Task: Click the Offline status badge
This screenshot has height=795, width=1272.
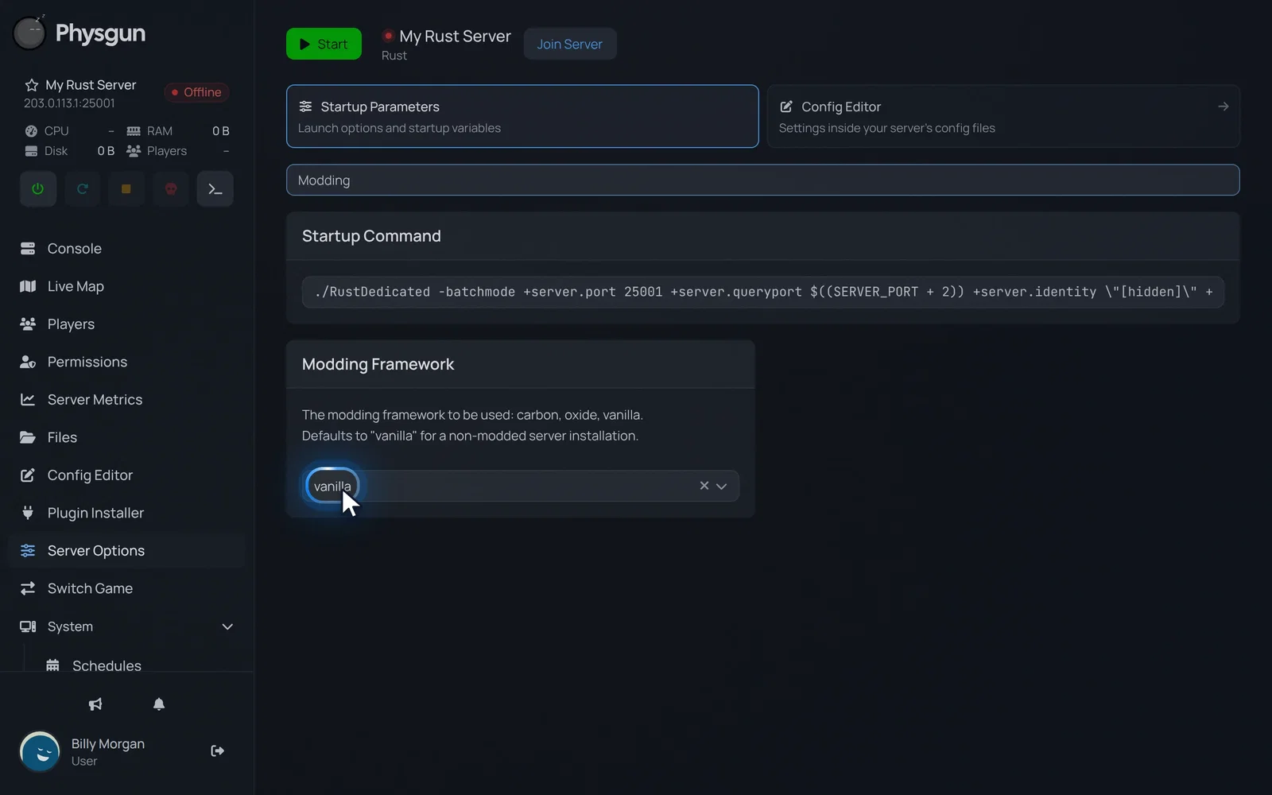Action: (x=197, y=92)
